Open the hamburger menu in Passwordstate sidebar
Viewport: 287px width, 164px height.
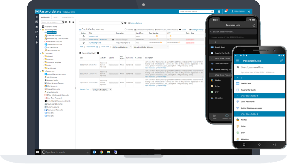(37, 17)
